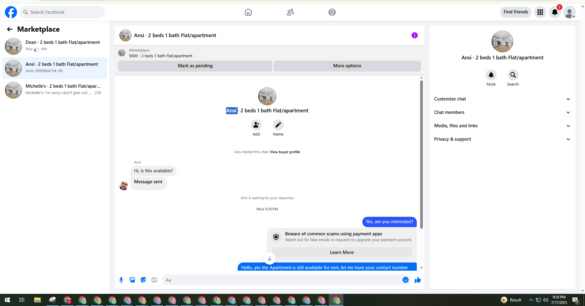585x306 pixels.
Task: Click the Result tray item in taskbar
Action: (x=511, y=300)
